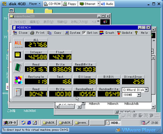
Task: Click the Update toolbar button
Action: (x=125, y=33)
